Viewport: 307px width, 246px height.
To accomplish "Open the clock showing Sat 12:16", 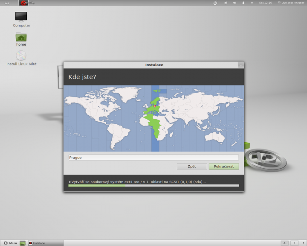I will pyautogui.click(x=265, y=3).
